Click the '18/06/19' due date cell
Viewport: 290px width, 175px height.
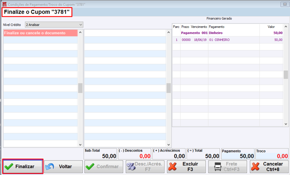tap(200, 40)
